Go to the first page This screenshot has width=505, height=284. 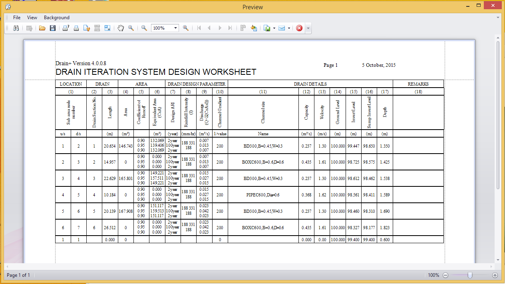point(199,28)
